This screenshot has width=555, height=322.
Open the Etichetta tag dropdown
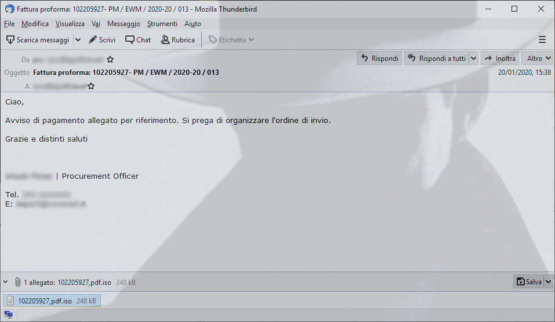[x=231, y=39]
